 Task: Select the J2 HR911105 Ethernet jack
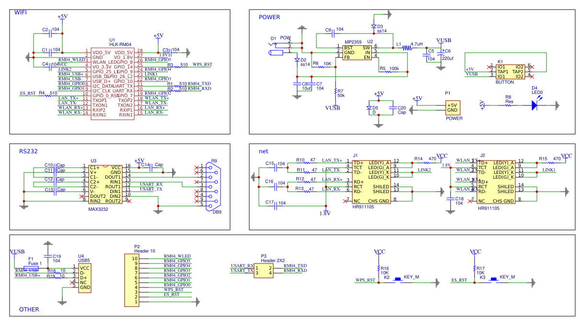496,182
